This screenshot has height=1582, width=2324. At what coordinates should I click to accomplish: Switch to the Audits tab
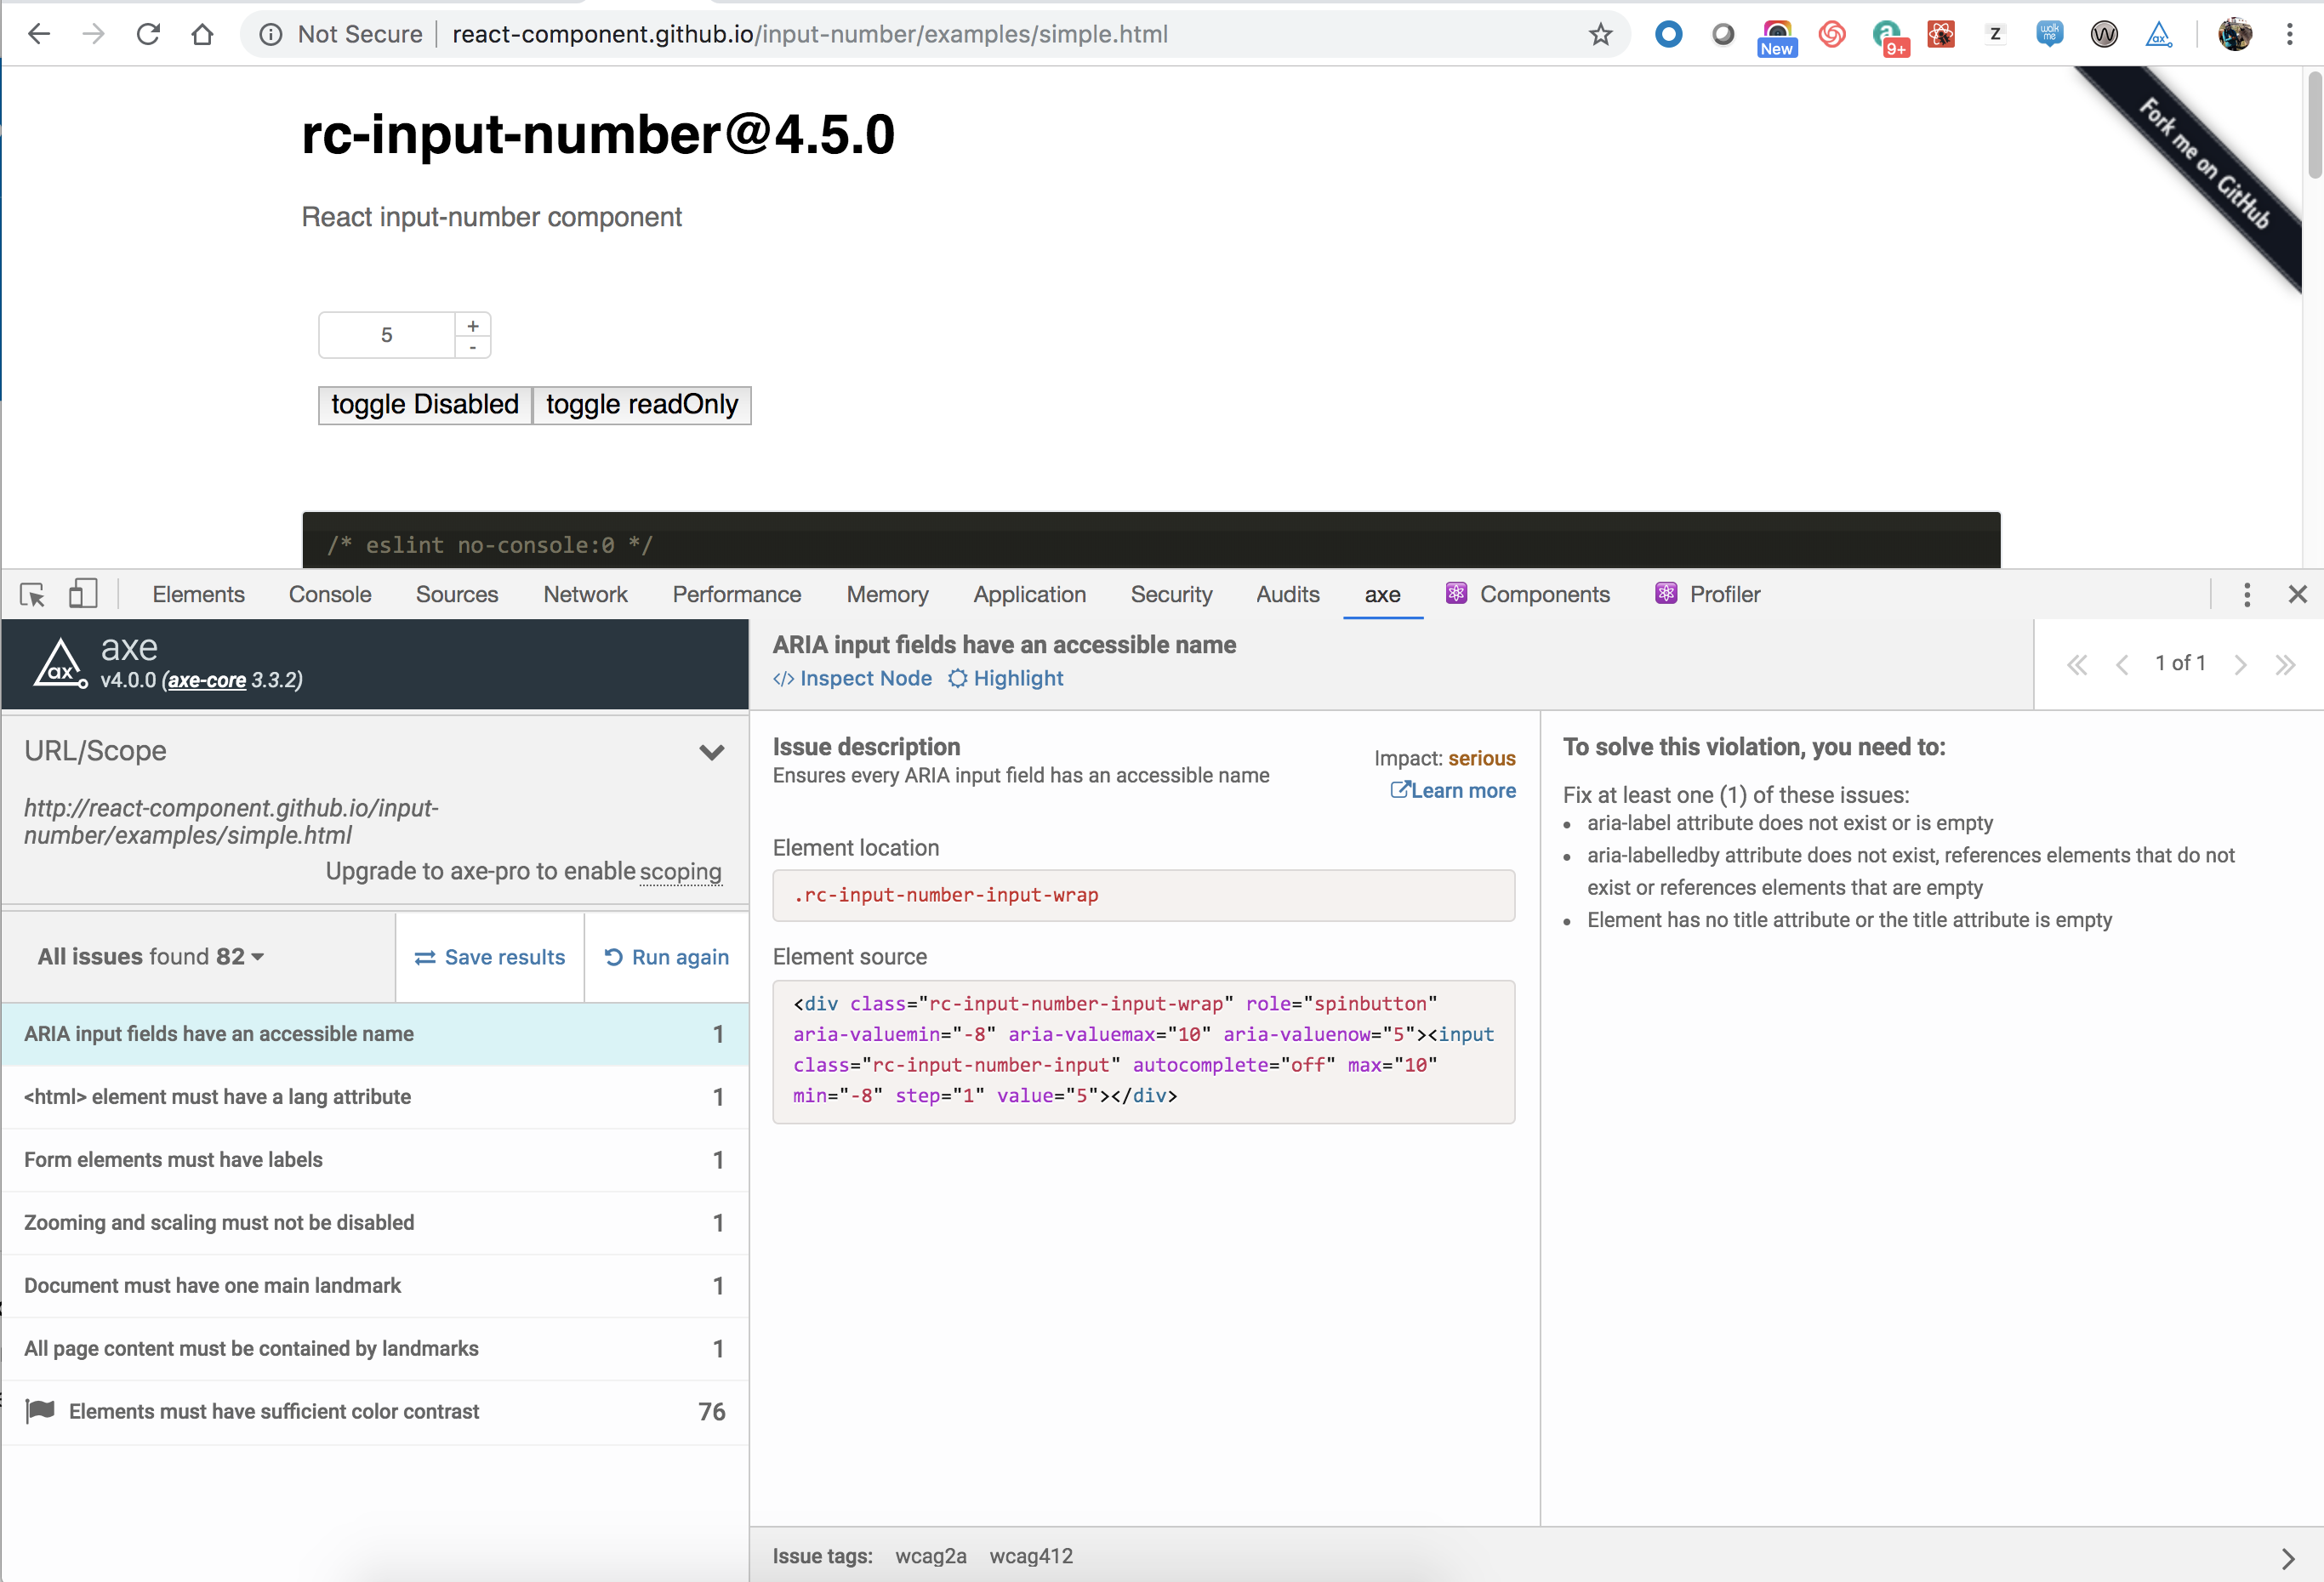coord(1288,595)
